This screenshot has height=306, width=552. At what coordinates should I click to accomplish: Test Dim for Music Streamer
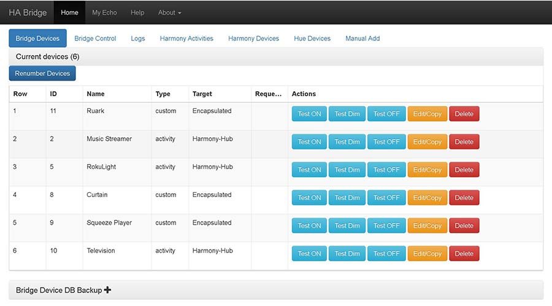(347, 142)
